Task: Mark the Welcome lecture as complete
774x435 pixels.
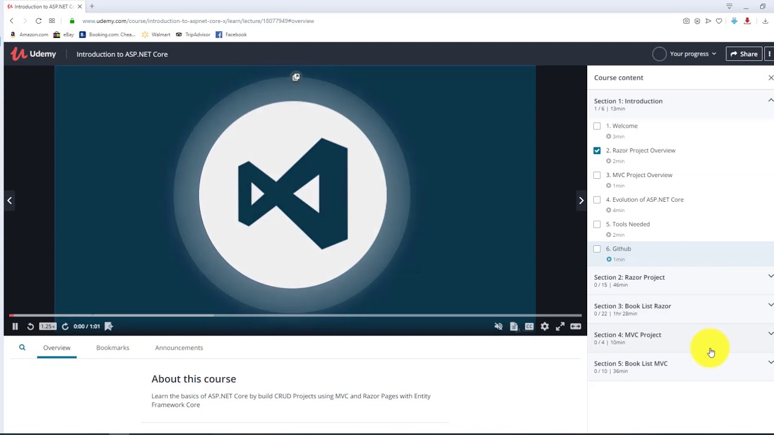Action: click(597, 126)
